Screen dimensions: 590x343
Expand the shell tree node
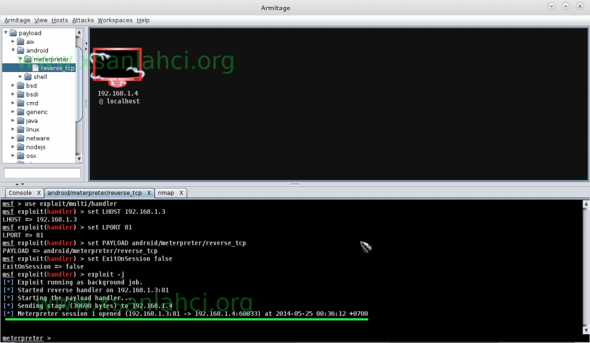(x=20, y=77)
